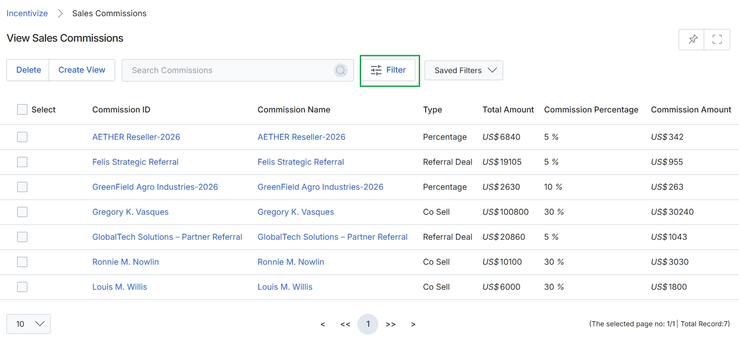Go to Incentivize breadcrumb
Screen dimensions: 739x342
click(27, 13)
